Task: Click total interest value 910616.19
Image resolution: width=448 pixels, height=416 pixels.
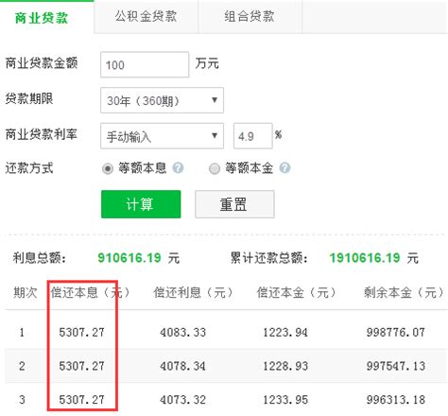Action: coord(129,258)
